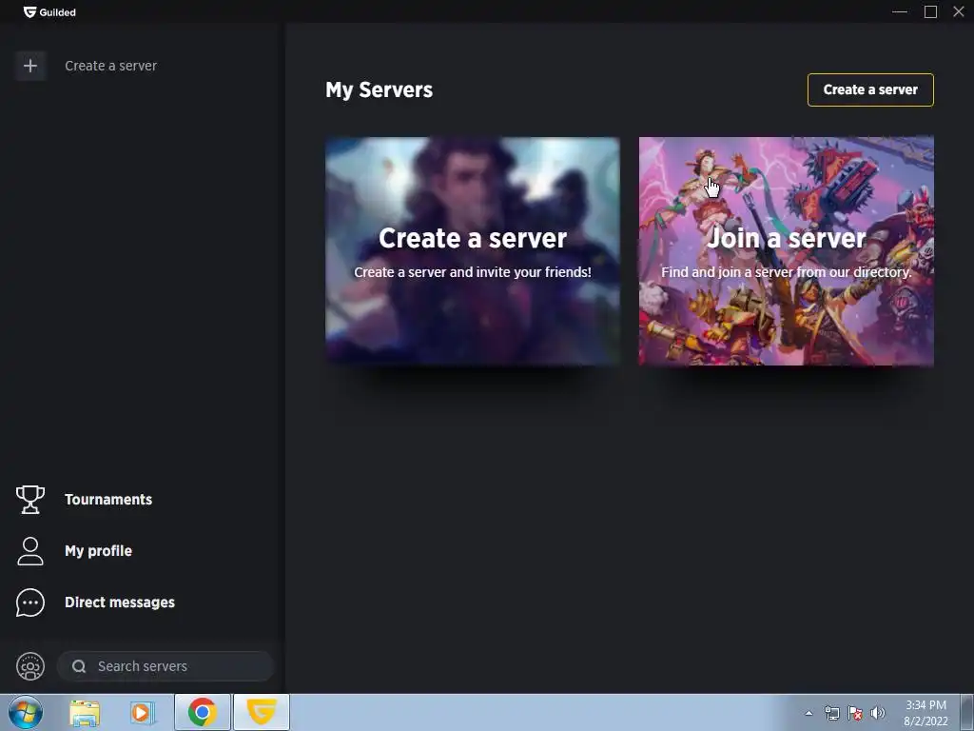Open the Join a server card
Screen dimensions: 974x731
tap(787, 251)
